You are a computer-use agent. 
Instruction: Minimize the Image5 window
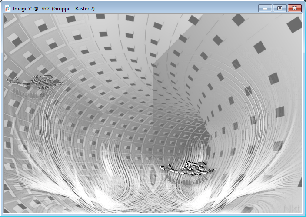click(265, 8)
